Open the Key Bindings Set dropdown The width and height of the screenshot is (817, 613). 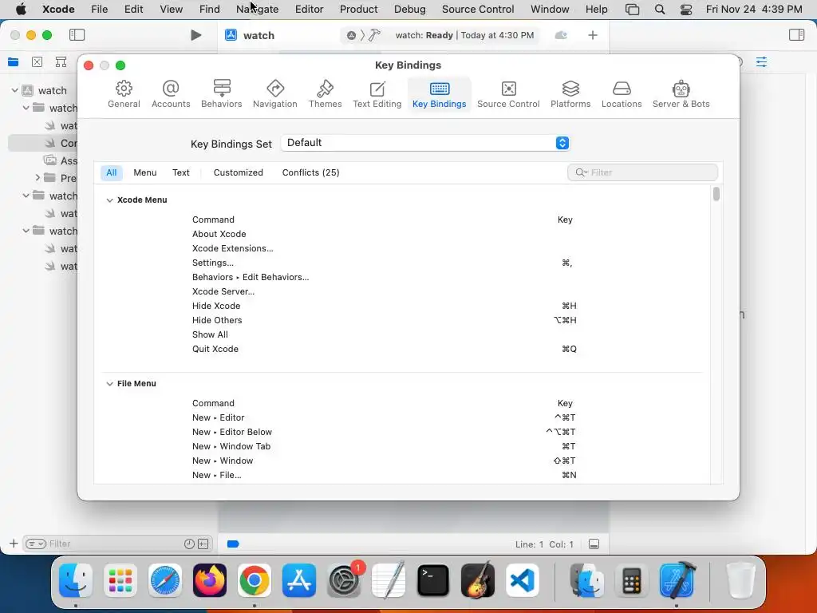[425, 143]
